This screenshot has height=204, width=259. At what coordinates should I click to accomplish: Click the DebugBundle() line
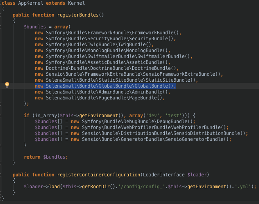(115, 122)
